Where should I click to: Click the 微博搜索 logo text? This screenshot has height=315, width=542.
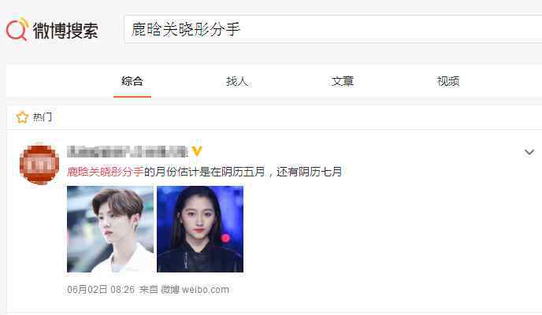65,30
